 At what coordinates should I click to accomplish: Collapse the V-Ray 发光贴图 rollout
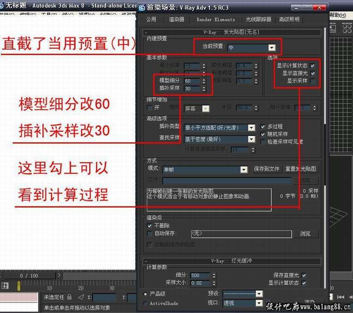click(232, 32)
